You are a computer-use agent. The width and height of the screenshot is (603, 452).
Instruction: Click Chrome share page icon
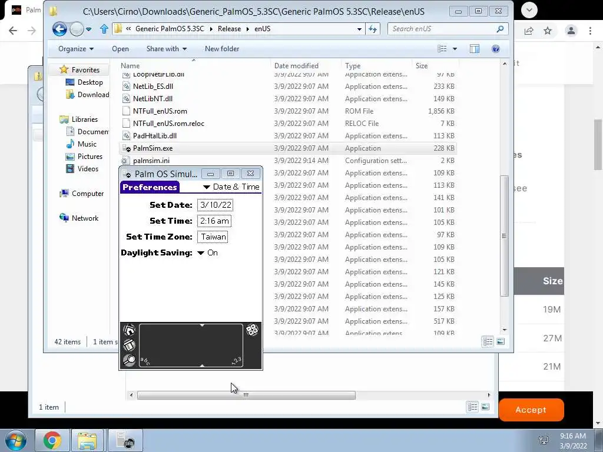529,31
